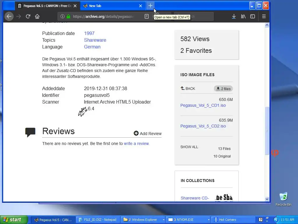Open the downloads panel arrow
The height and width of the screenshot is (224, 298).
point(234,16)
